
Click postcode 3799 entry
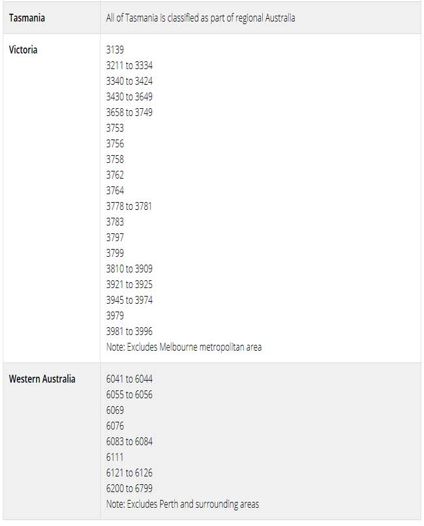[115, 253]
